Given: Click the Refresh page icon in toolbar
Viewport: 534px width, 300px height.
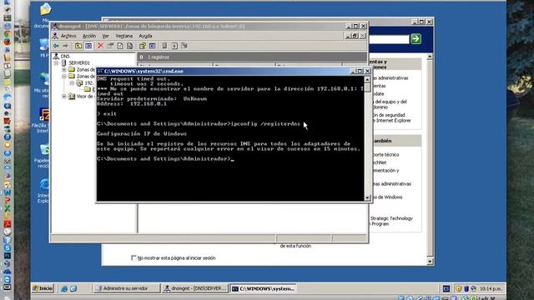Looking at the screenshot, I should point(120,46).
